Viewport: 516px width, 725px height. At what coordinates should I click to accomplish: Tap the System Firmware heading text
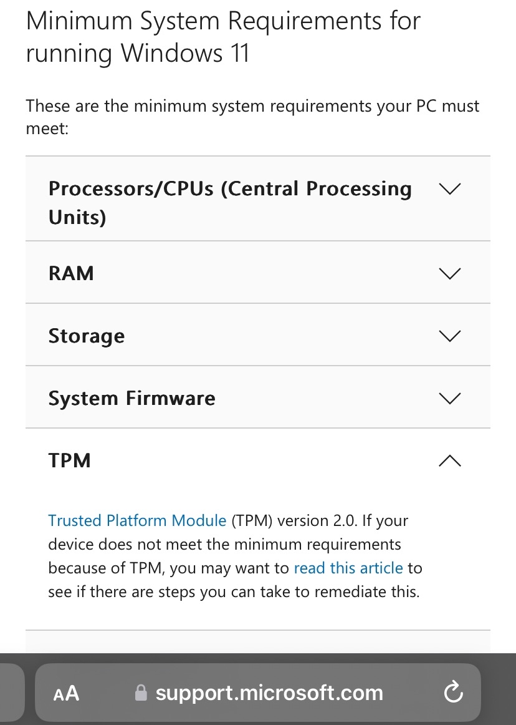[x=131, y=398]
